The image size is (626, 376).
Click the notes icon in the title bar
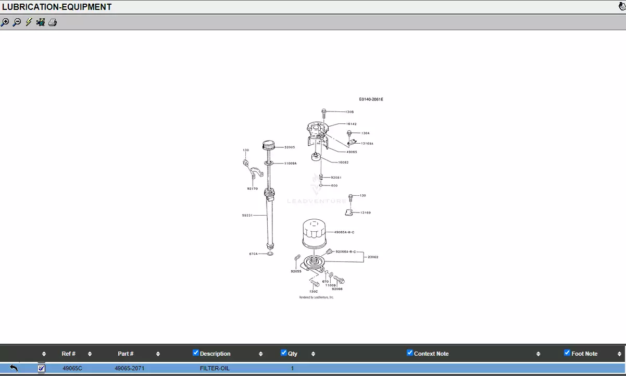[x=621, y=7]
